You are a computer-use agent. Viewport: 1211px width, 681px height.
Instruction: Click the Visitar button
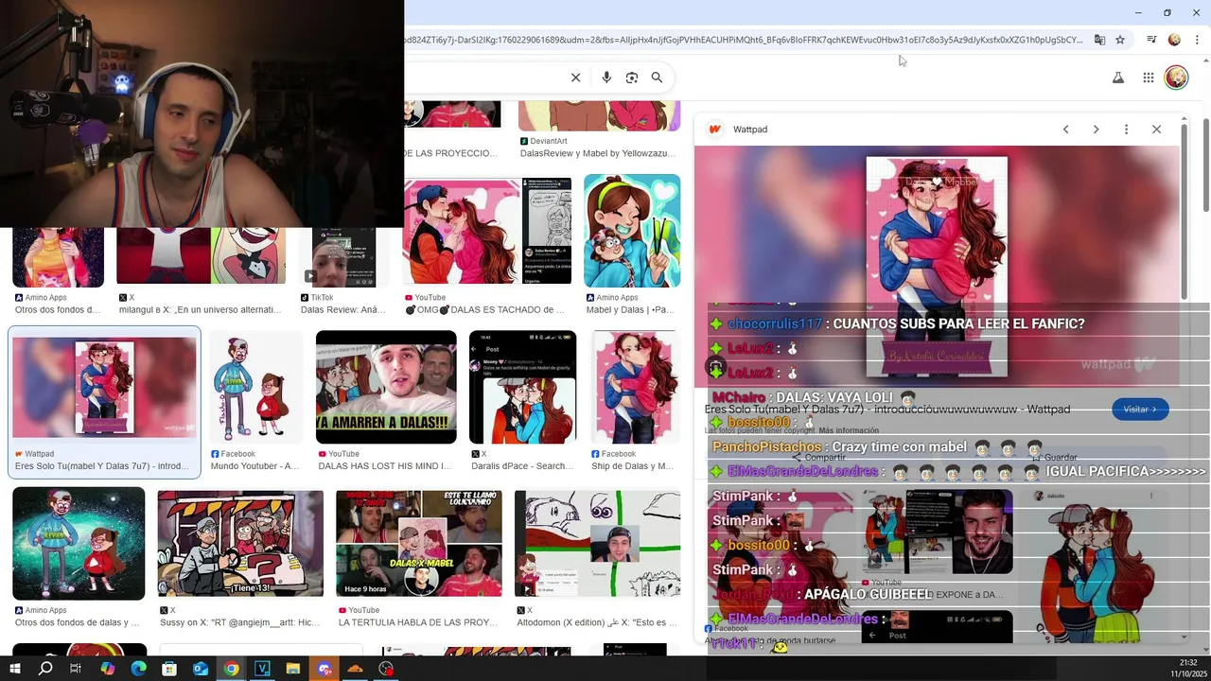pyautogui.click(x=1140, y=409)
